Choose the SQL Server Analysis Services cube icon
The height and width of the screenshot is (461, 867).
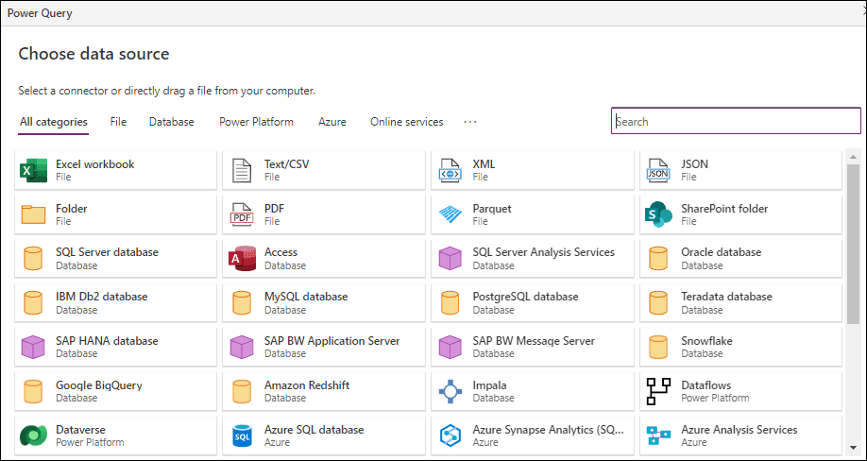450,258
